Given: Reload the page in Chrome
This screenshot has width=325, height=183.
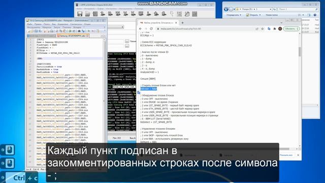Looking at the screenshot, I should point(151,29).
